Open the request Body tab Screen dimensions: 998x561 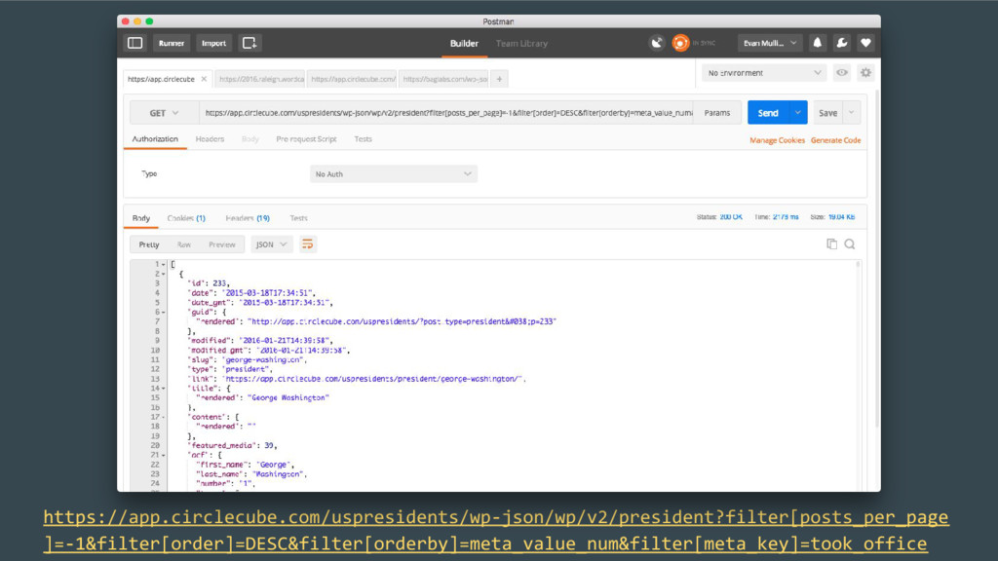click(x=250, y=138)
